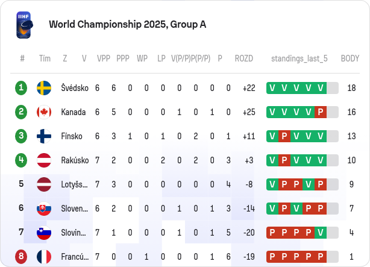
Task: Open the Kanada team link
Action: (74, 112)
